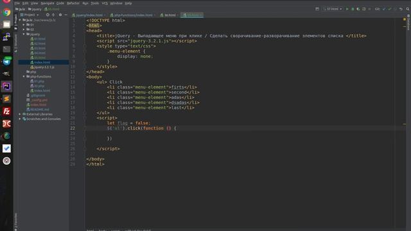Screen dimensions: 411x231
Task: Click the locate/scroll-from-source target icon
Action: pyautogui.click(x=48, y=15)
